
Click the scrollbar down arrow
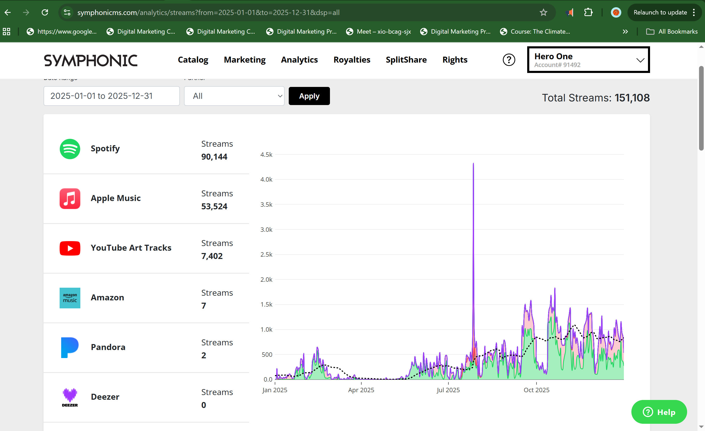tap(701, 426)
